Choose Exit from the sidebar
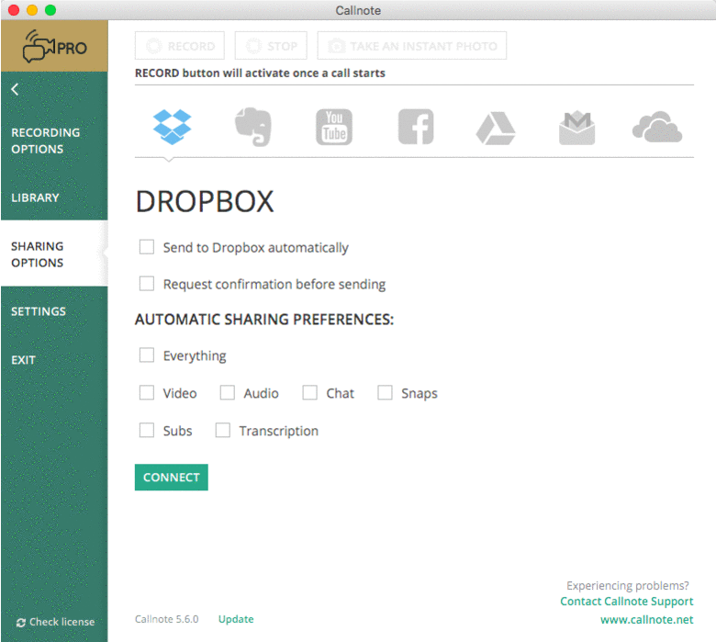The image size is (716, 642). 23,360
